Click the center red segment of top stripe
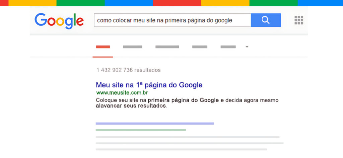 [177, 3]
